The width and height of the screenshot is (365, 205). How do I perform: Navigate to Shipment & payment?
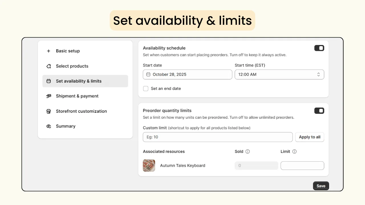point(77,96)
